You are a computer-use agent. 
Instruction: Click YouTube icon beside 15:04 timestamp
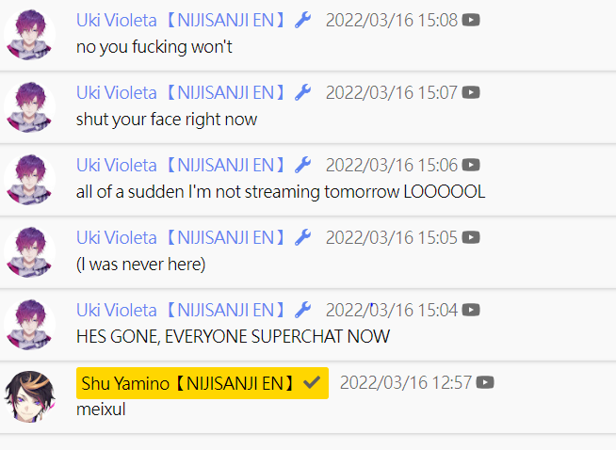tap(471, 311)
